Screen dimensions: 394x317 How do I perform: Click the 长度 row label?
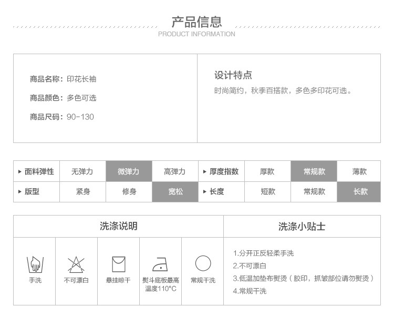tap(216, 192)
